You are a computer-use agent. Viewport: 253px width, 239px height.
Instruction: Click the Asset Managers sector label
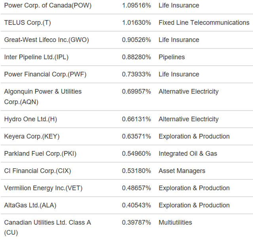tap(182, 171)
